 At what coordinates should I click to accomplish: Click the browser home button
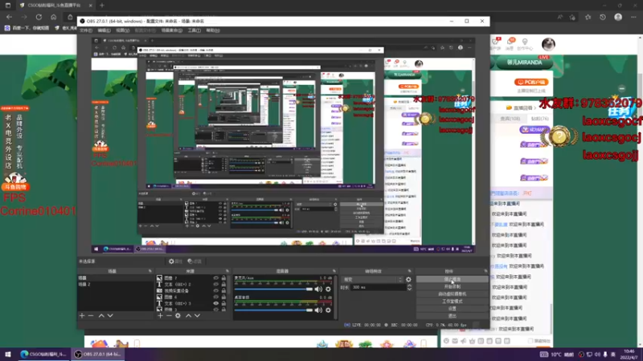pos(53,17)
